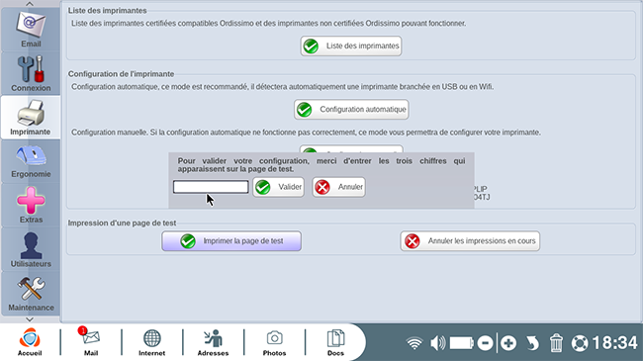Open the Adresses contacts app
The height and width of the screenshot is (361, 643).
(213, 342)
